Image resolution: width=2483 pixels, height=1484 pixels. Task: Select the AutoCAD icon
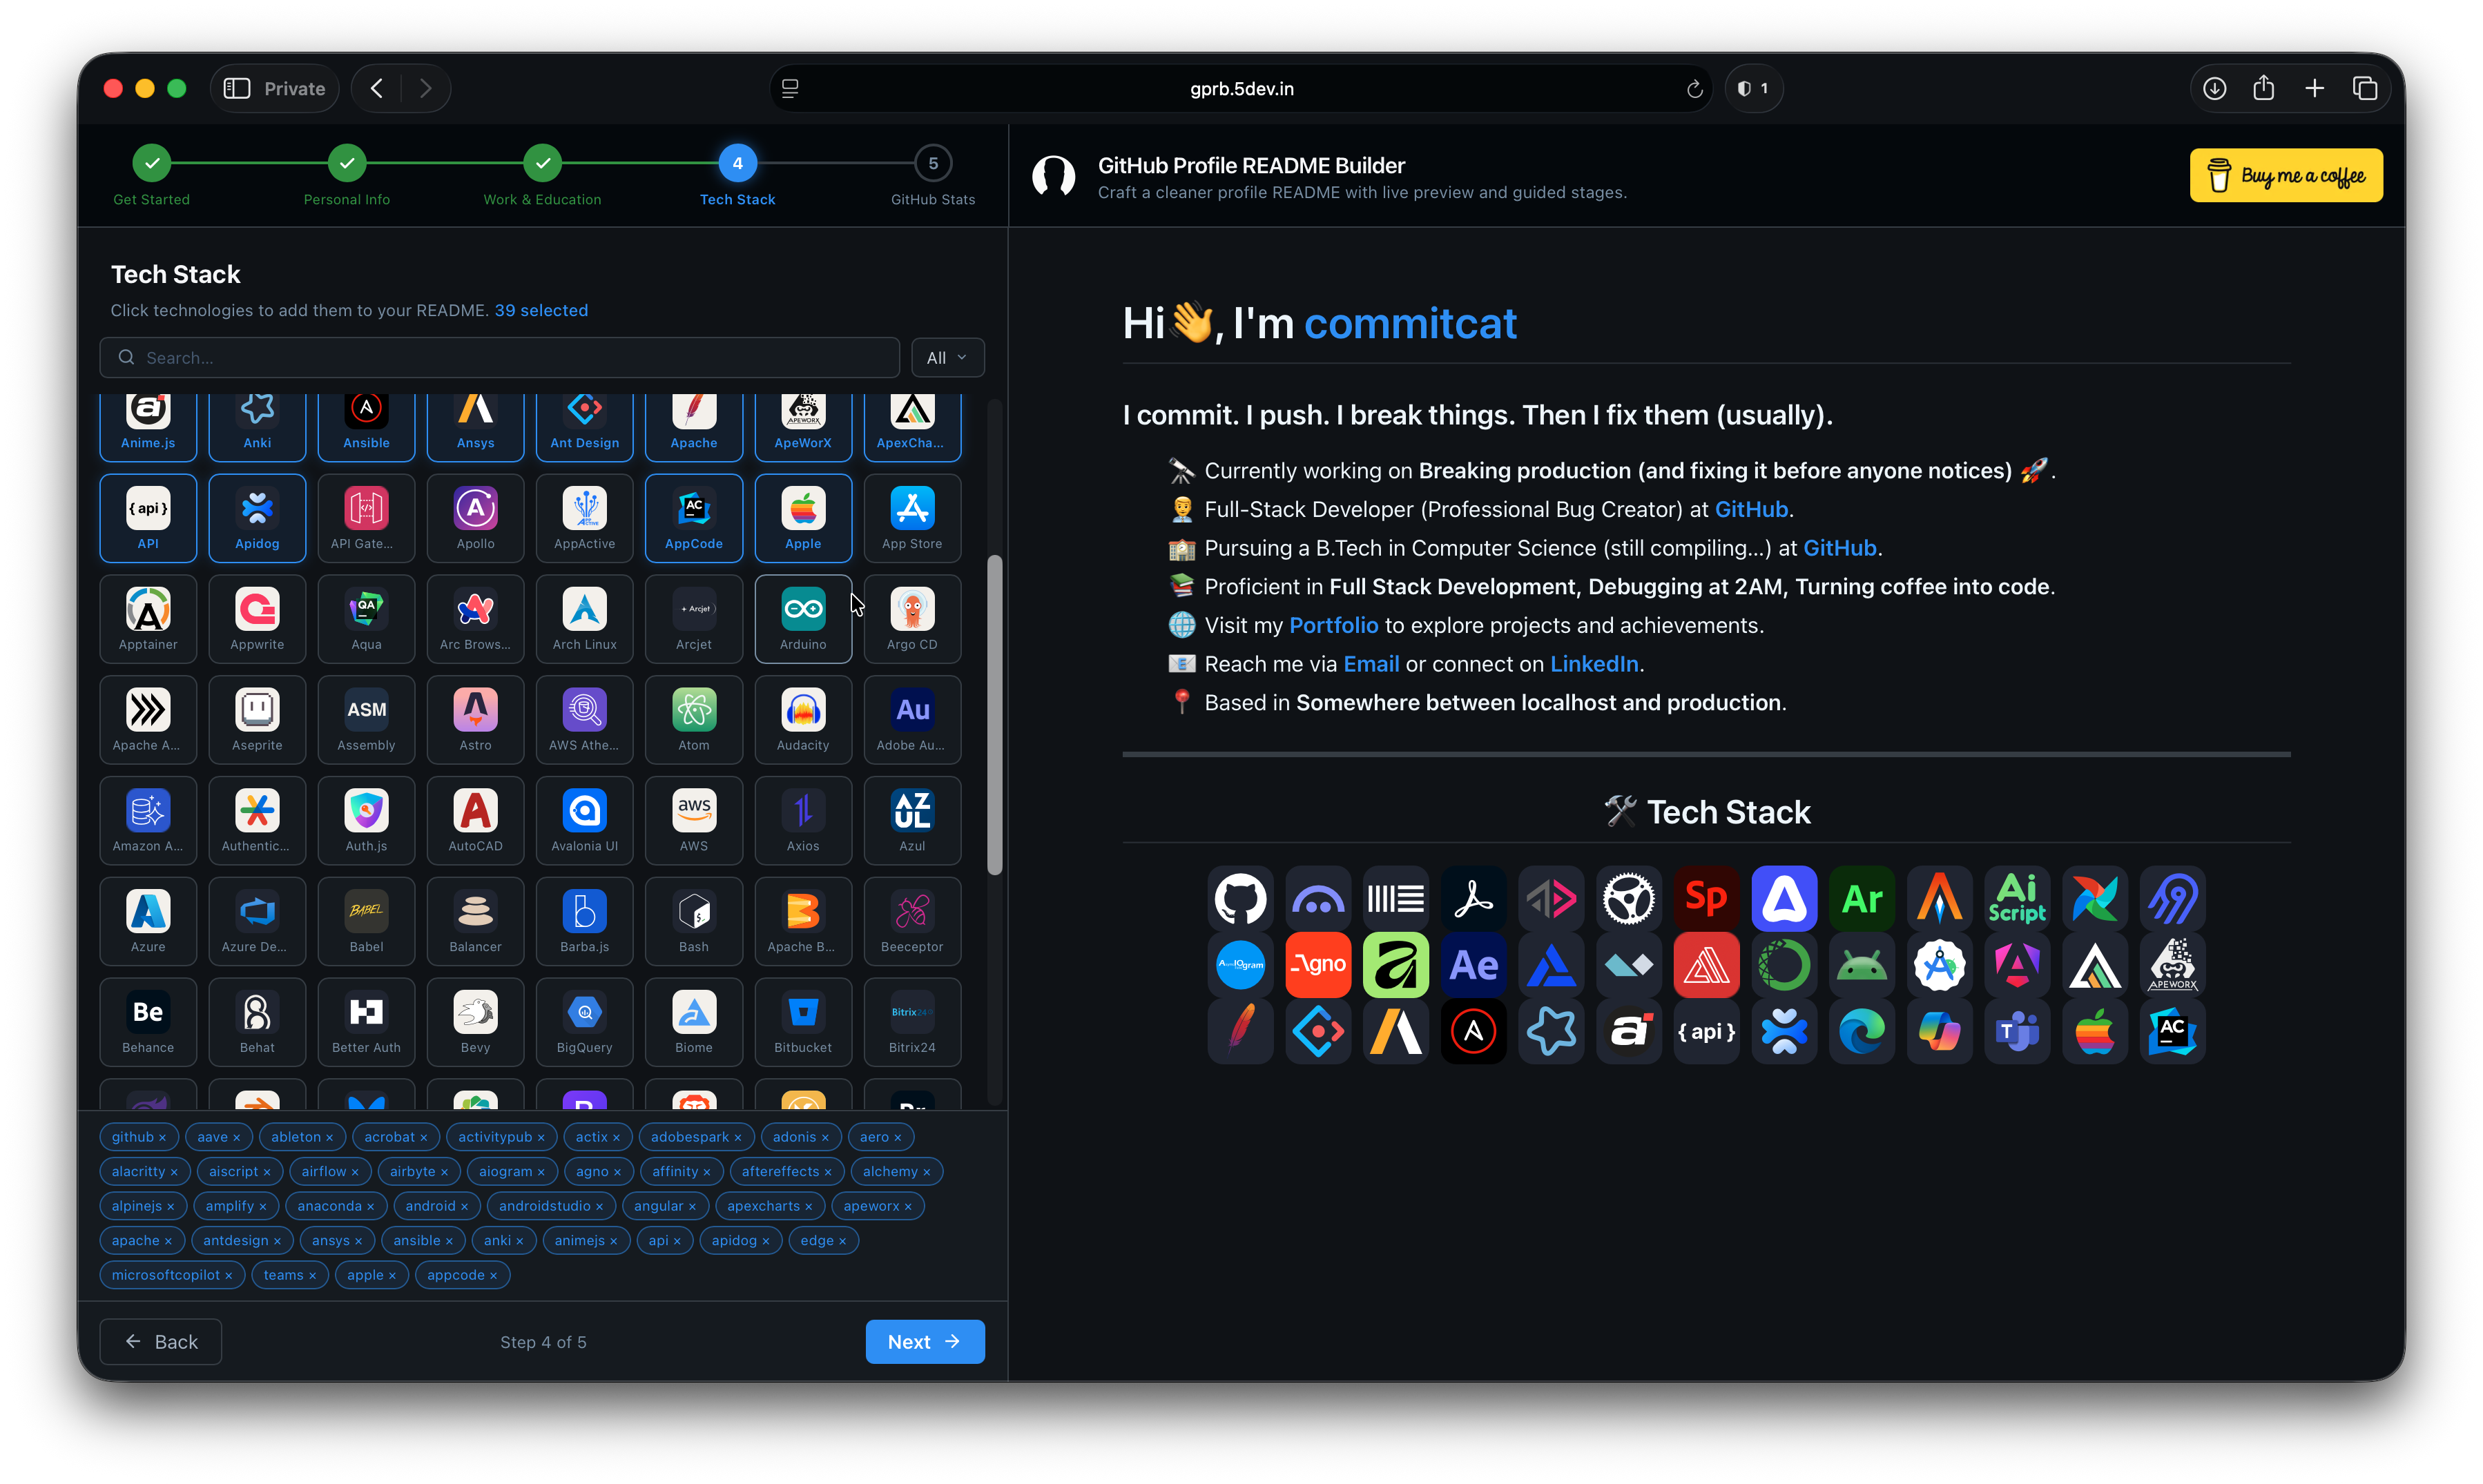pyautogui.click(x=474, y=820)
